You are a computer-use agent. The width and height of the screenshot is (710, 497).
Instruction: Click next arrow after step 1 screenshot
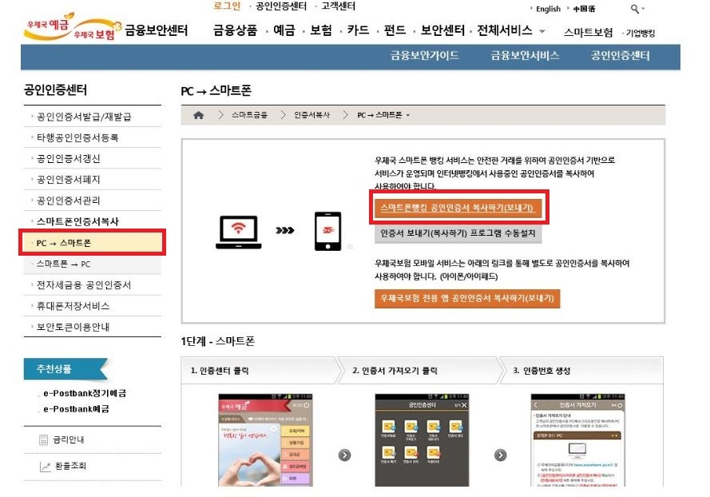[x=344, y=455]
